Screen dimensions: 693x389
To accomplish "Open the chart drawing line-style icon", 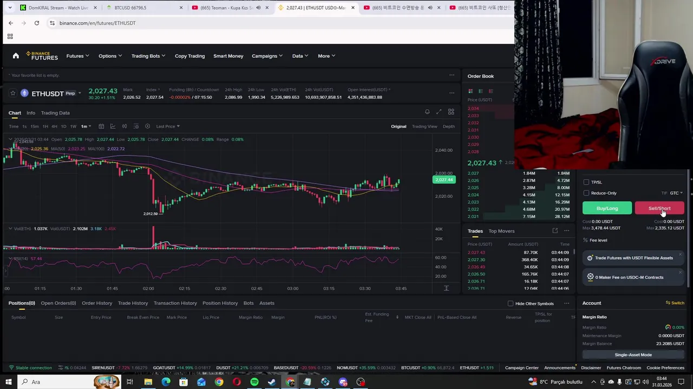I will 113,126.
